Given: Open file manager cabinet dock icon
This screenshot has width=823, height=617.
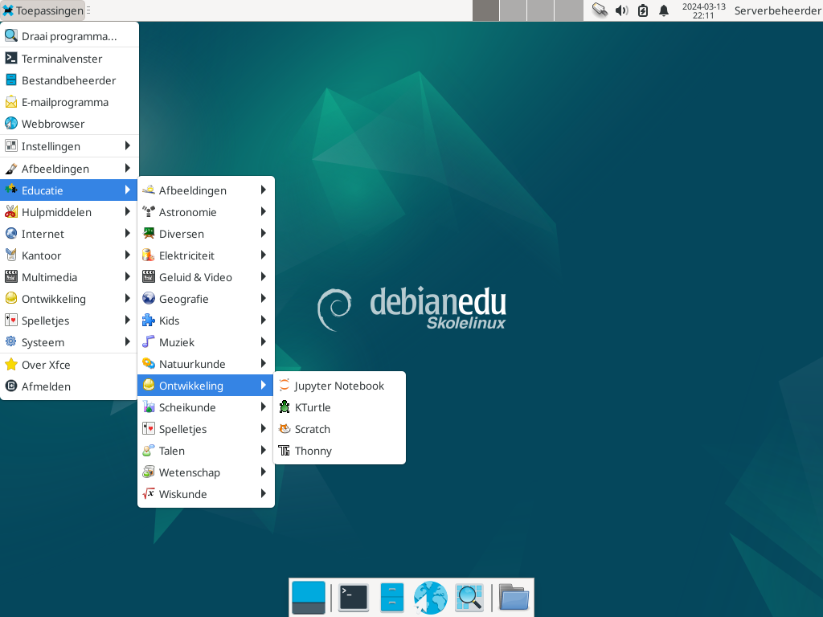Looking at the screenshot, I should (391, 598).
